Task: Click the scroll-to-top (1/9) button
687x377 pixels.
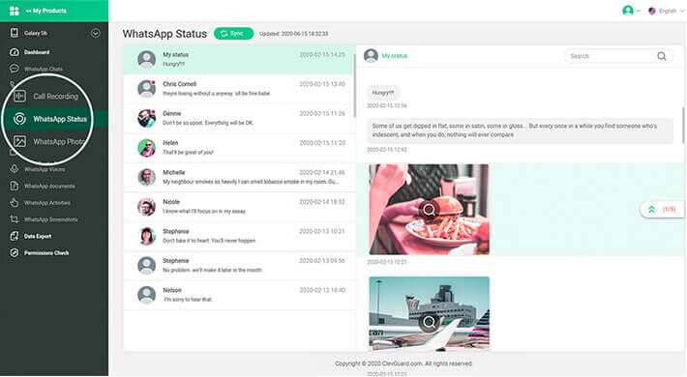Action: point(662,210)
